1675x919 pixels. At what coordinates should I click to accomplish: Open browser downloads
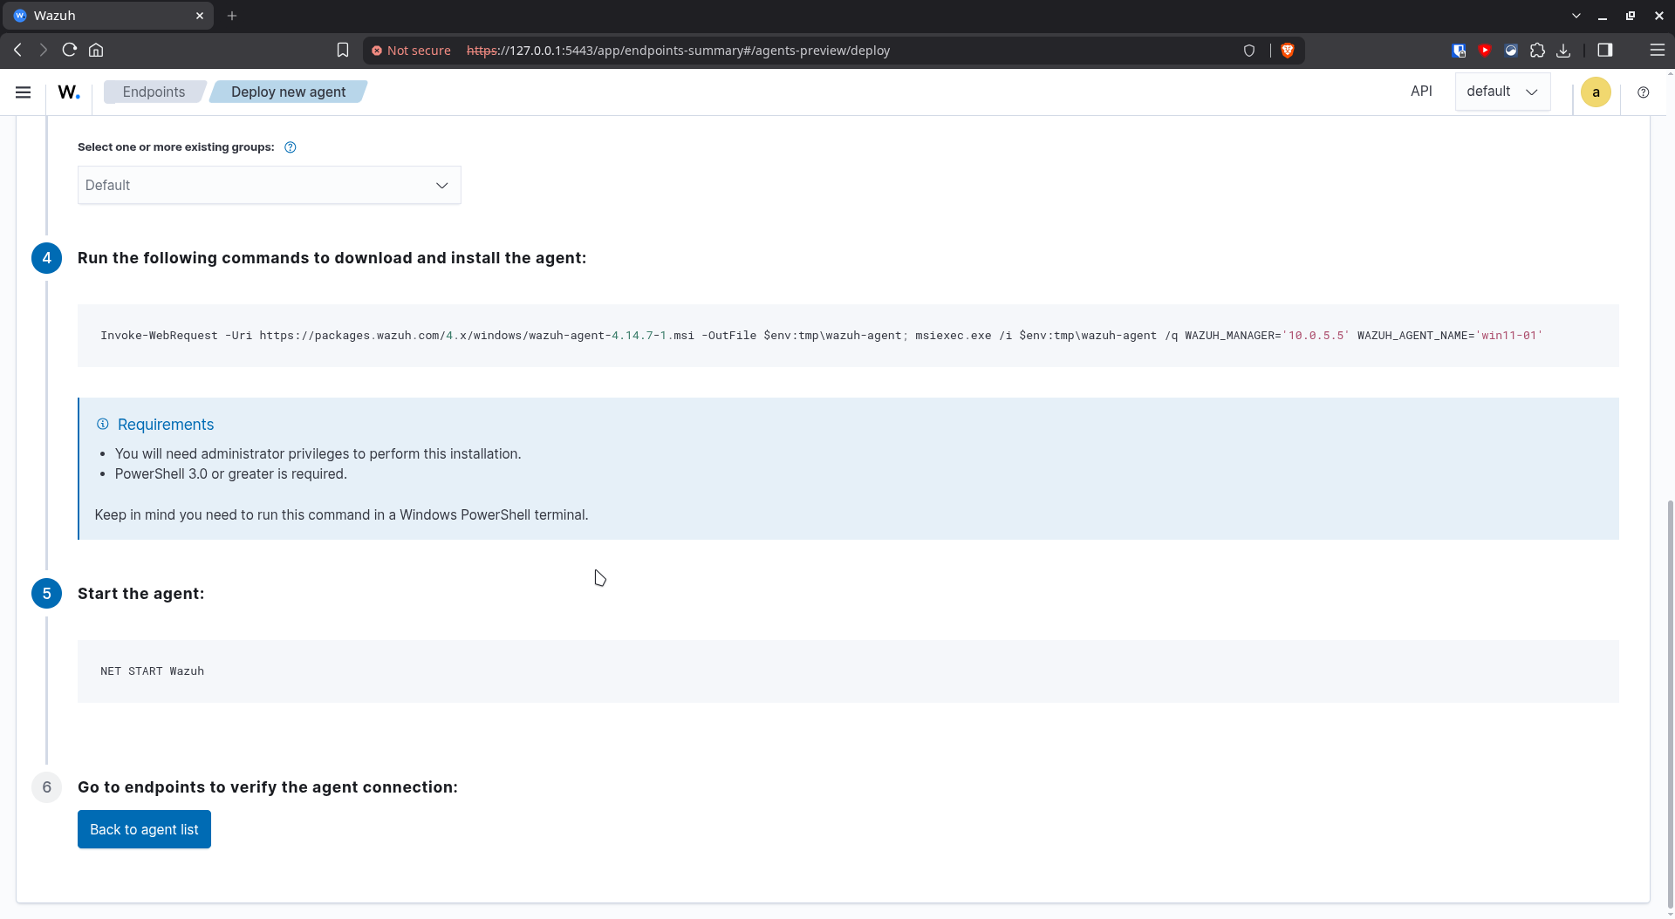(1563, 51)
